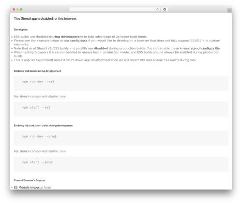Click the "Developers:" heading
242x204 pixels.
[21, 29]
